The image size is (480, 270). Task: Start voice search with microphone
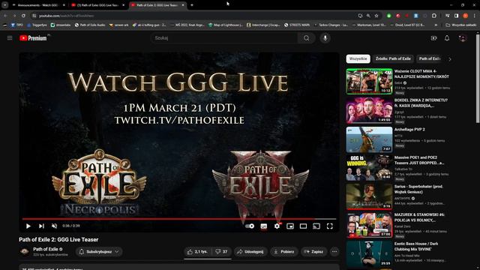pyautogui.click(x=325, y=38)
